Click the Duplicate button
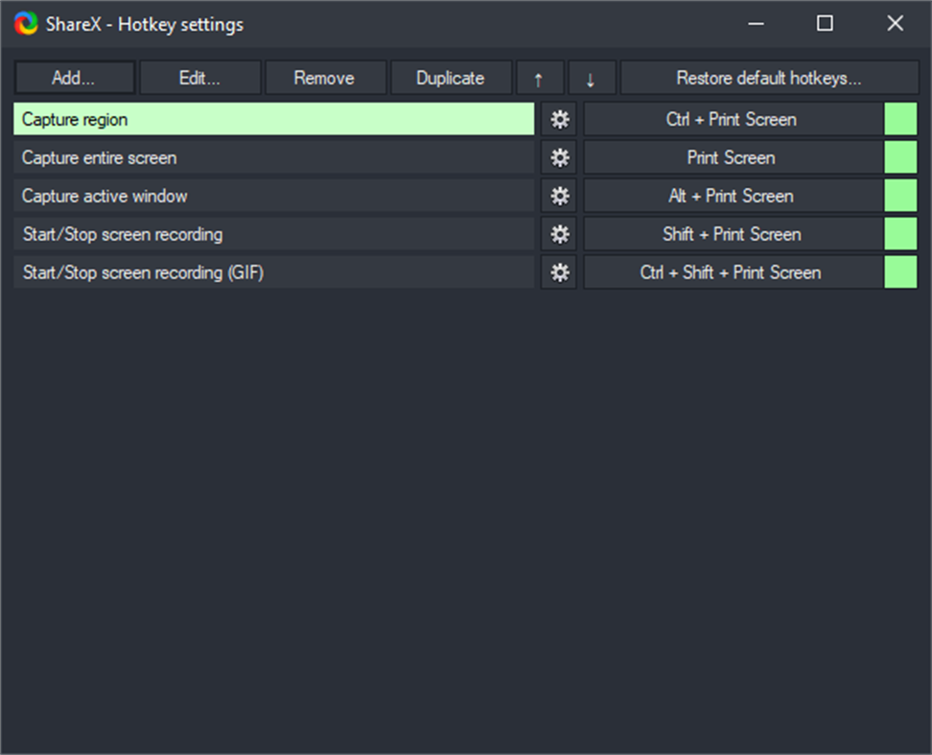Viewport: 932px width, 755px height. 451,78
